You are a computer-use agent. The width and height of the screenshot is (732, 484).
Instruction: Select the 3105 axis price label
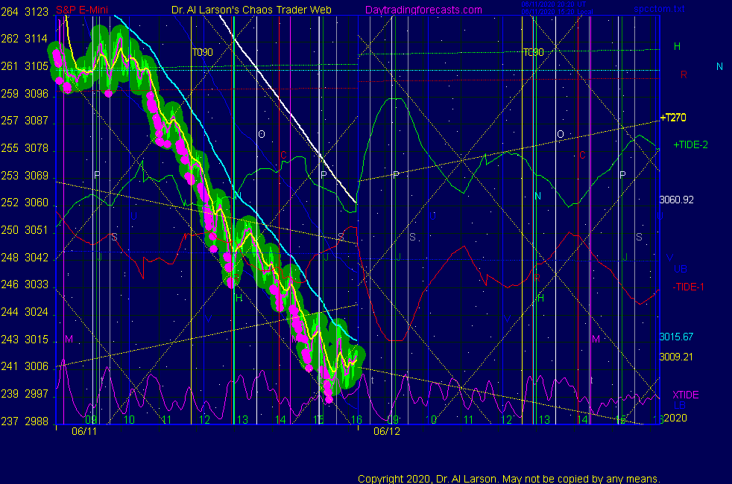click(37, 66)
